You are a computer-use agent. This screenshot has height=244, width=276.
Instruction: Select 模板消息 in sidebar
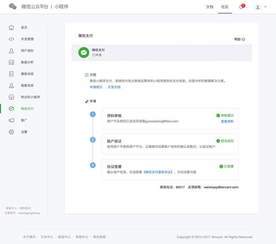point(27,74)
